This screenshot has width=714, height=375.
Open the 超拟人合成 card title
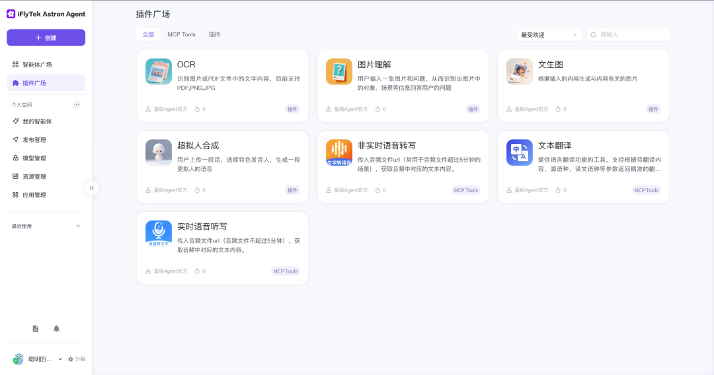(x=198, y=145)
